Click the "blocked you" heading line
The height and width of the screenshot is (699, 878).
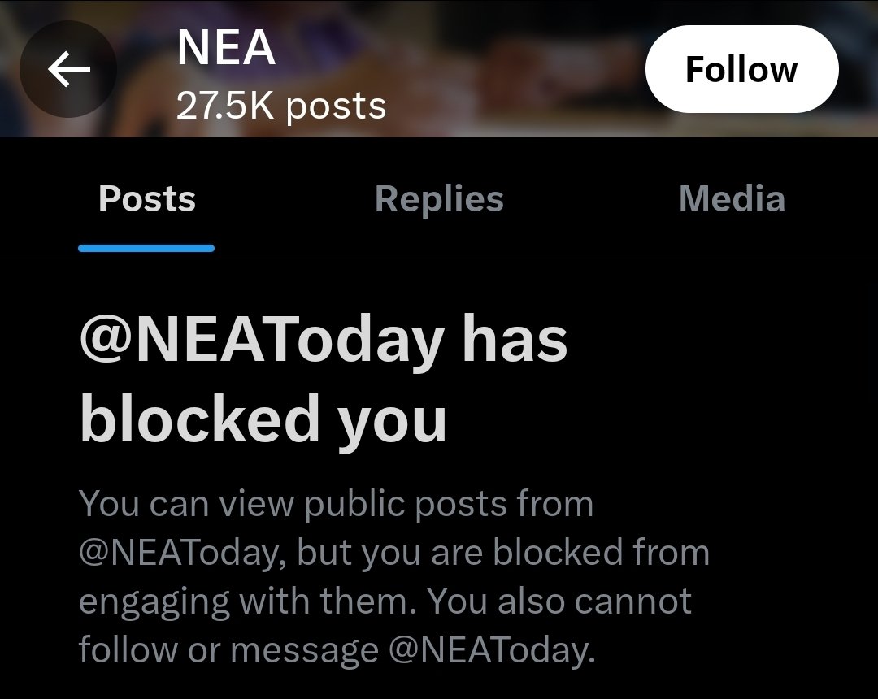263,419
